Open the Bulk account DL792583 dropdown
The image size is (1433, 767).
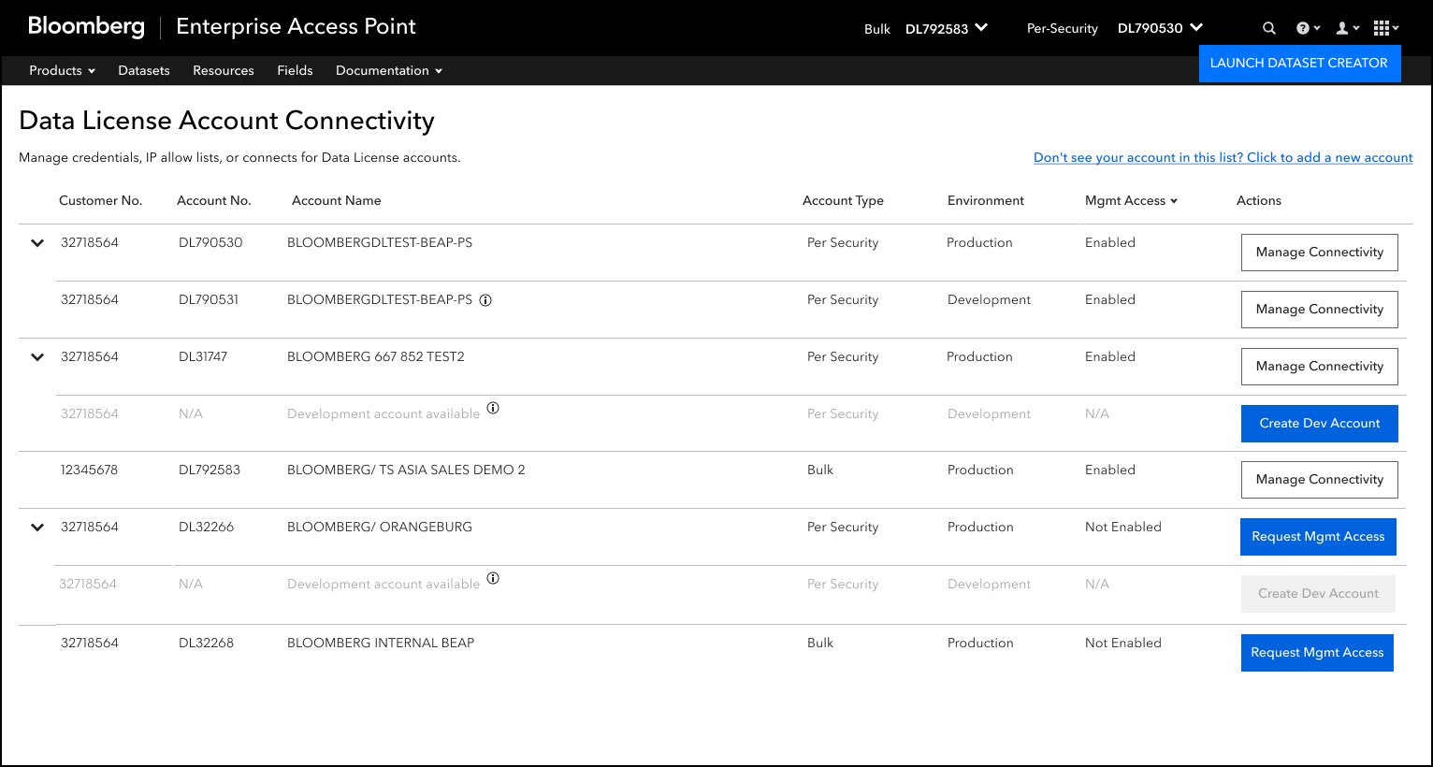click(x=946, y=28)
